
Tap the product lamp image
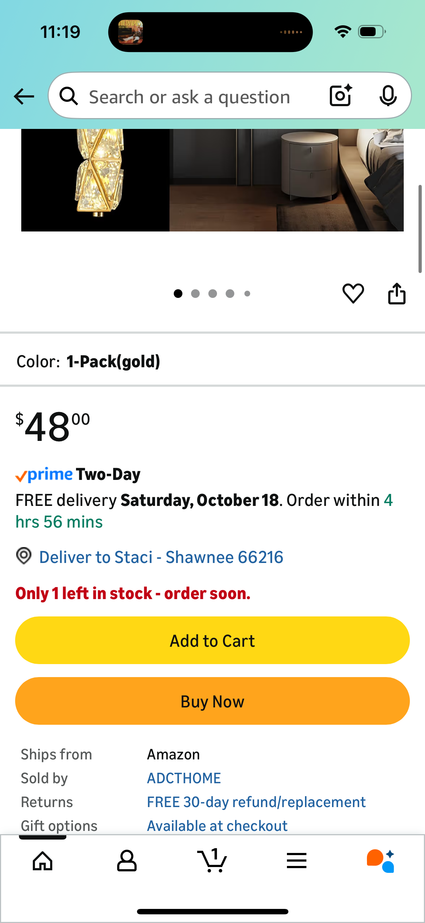(x=212, y=180)
